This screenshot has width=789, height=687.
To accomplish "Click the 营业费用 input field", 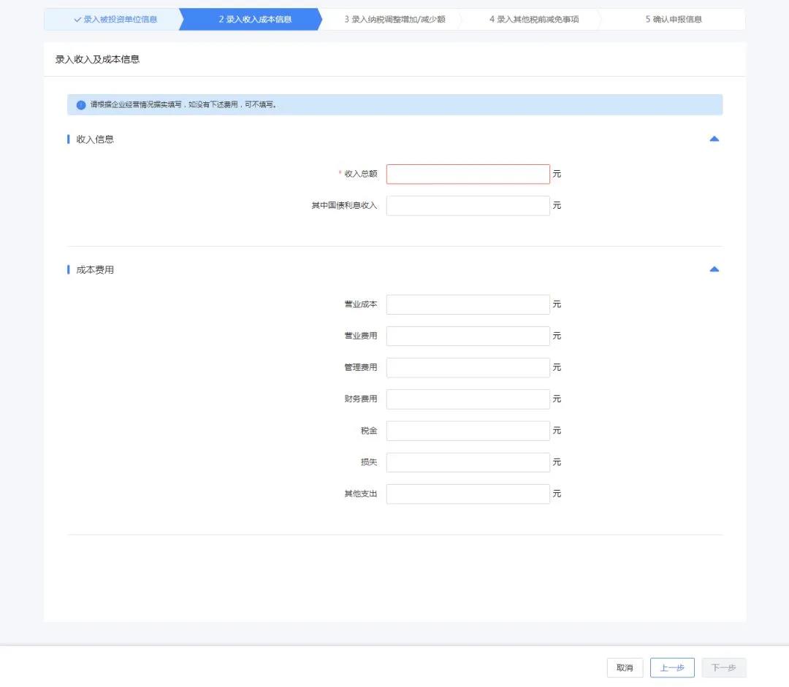I will click(468, 336).
